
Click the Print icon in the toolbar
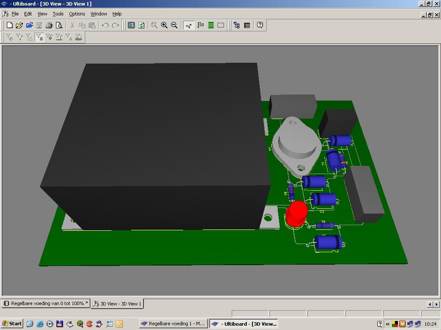pyautogui.click(x=49, y=25)
